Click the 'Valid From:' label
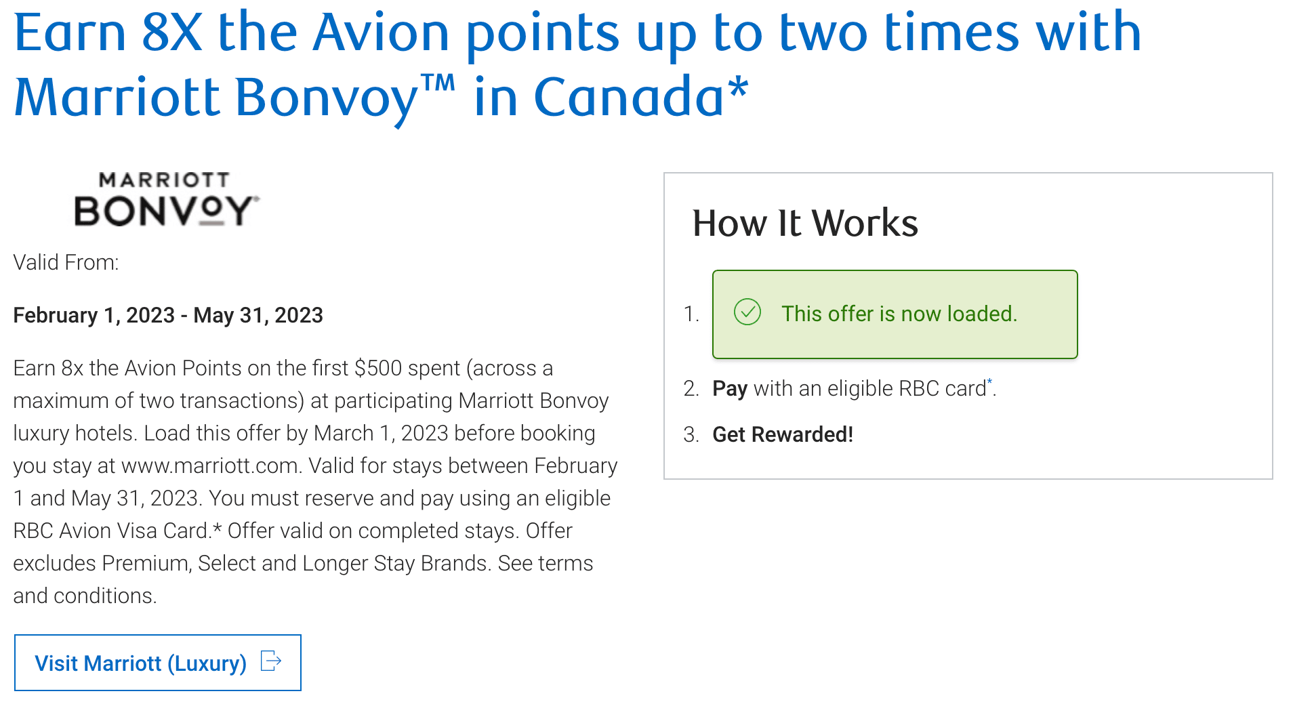This screenshot has height=702, width=1293. click(x=66, y=262)
